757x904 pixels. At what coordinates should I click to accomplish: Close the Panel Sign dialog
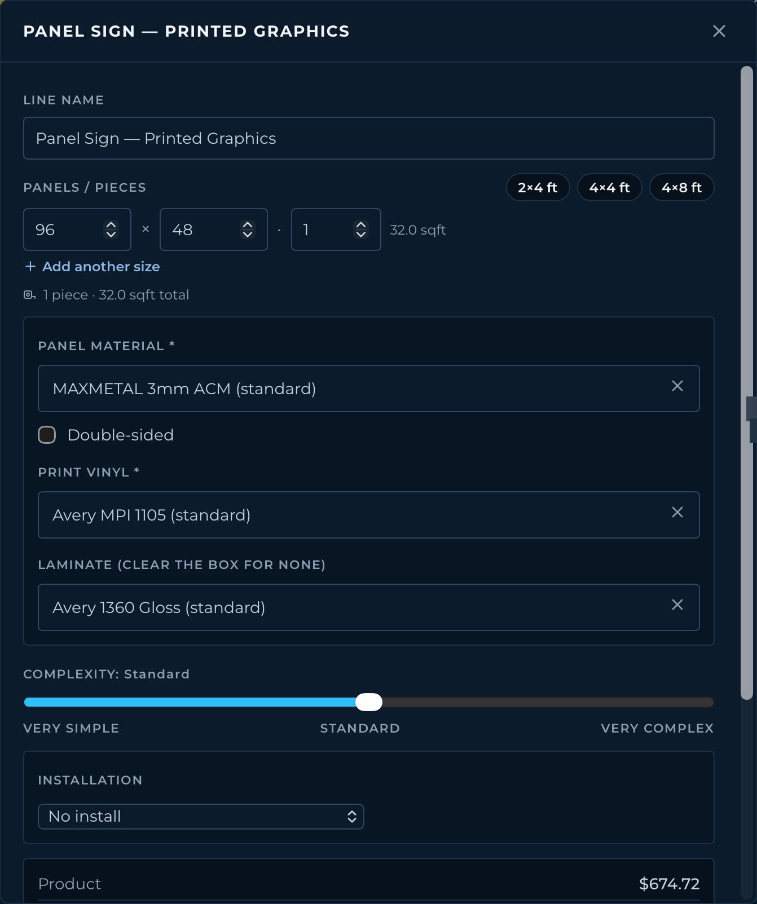pos(719,31)
